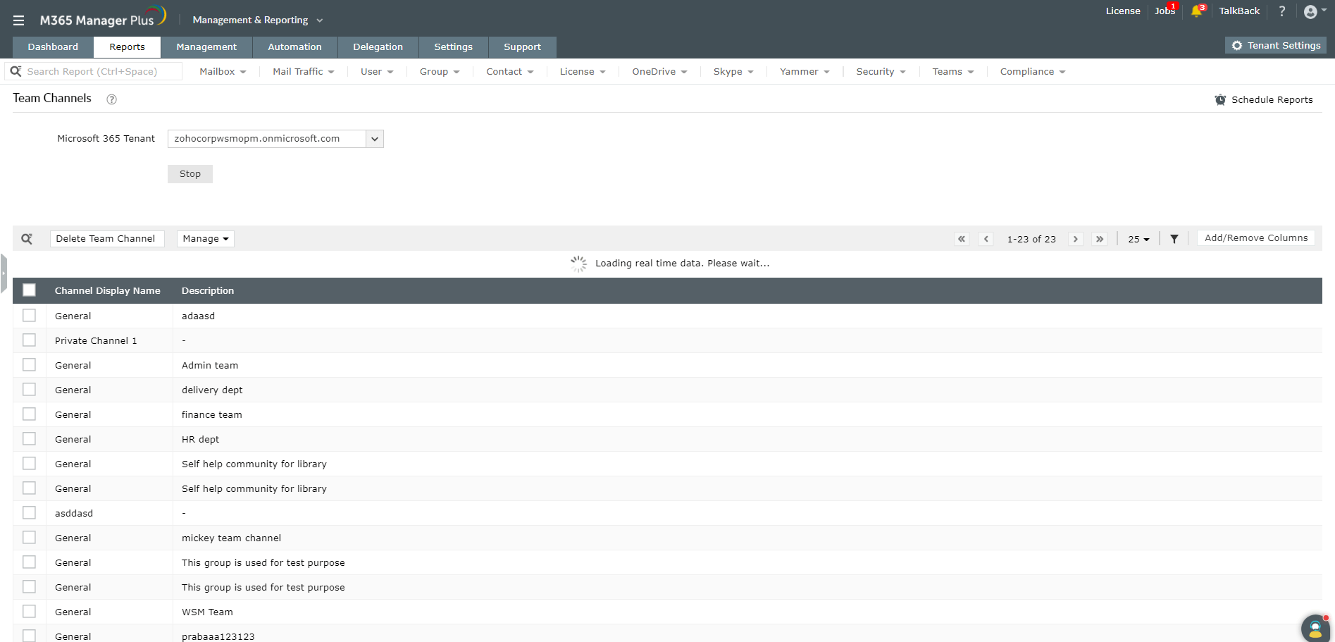Open Tenant Settings gear button
This screenshot has height=642, width=1335.
click(x=1276, y=45)
